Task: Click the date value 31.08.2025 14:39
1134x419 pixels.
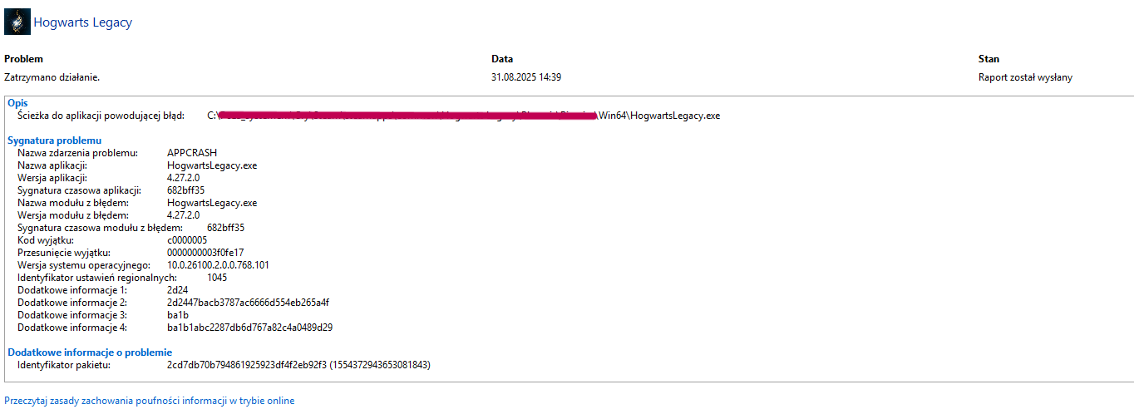Action: tap(526, 77)
